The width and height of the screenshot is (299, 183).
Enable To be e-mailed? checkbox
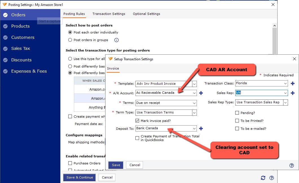tap(237, 129)
